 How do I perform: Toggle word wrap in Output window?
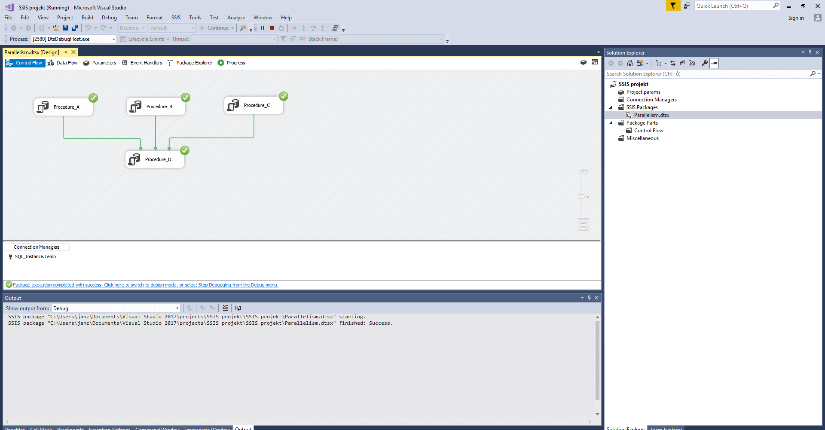pyautogui.click(x=238, y=308)
